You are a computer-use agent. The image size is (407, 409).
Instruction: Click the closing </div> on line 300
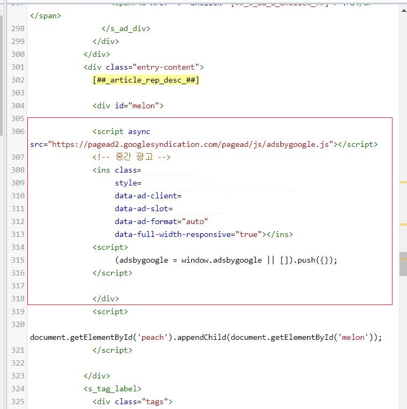coord(97,54)
